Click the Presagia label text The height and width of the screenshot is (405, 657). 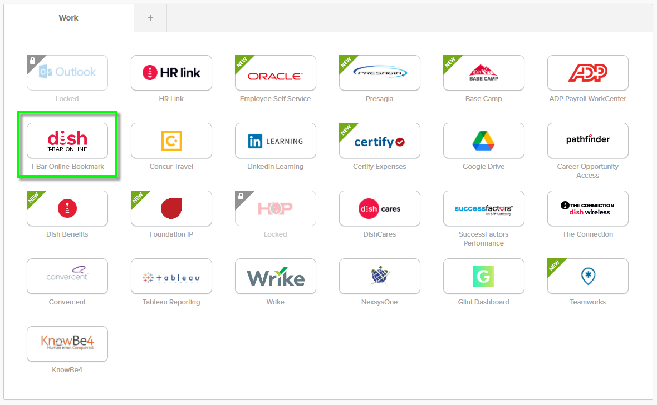pos(380,99)
